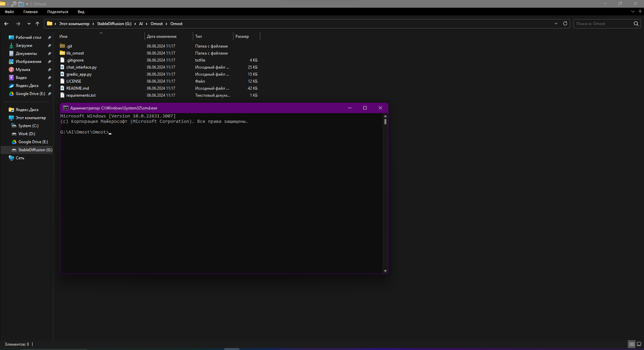Viewport: 644px width, 350px height.
Task: Click the AI segment in the address path
Action: click(141, 24)
